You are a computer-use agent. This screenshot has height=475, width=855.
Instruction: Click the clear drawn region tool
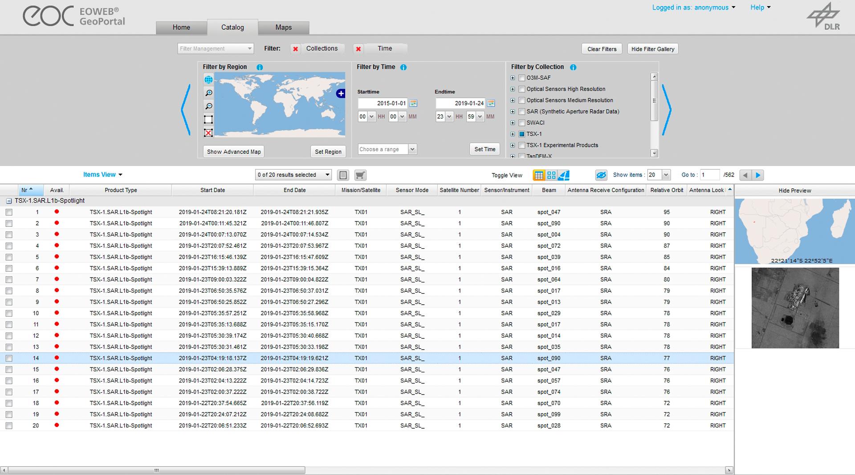(x=208, y=133)
